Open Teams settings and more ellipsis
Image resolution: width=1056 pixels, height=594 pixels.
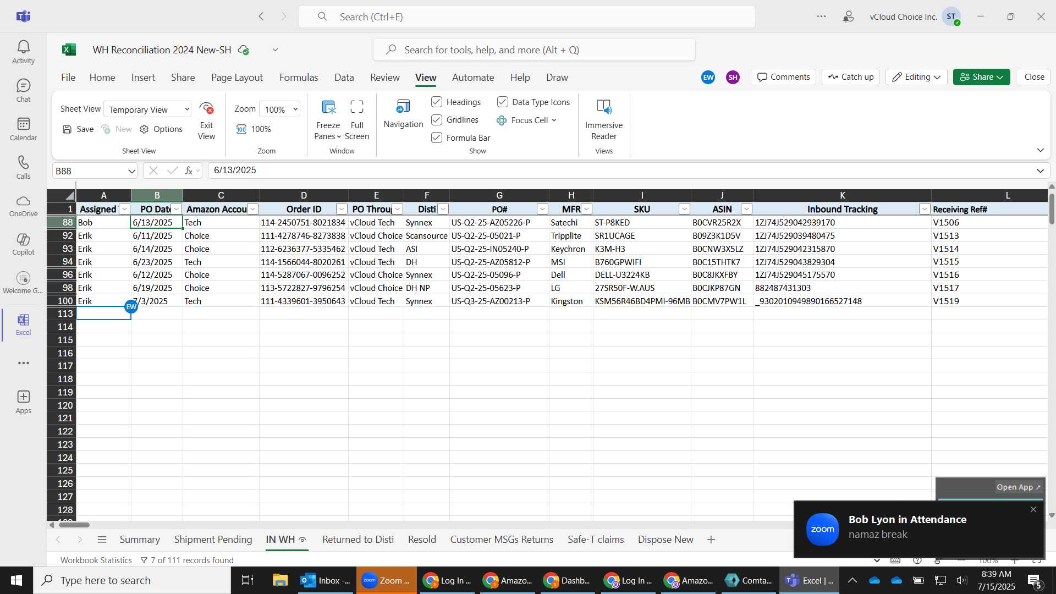821,16
